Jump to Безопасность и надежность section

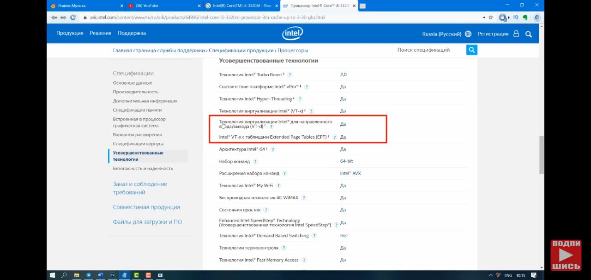click(x=143, y=169)
